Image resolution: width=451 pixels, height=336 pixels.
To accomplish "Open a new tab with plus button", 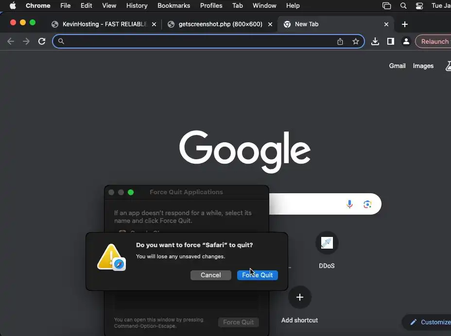I will pos(405,24).
